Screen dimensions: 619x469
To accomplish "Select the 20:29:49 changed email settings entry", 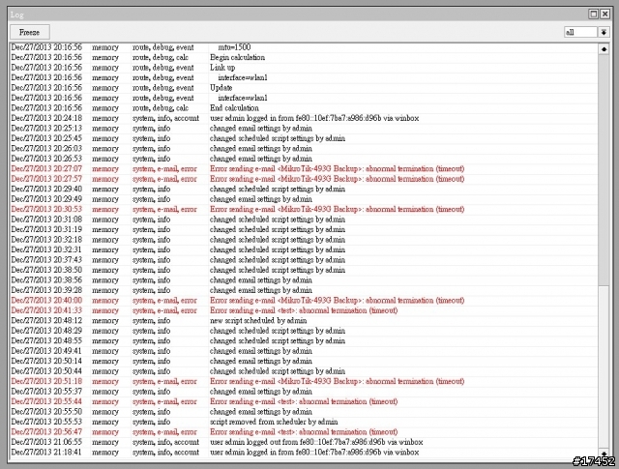I will tap(304, 199).
